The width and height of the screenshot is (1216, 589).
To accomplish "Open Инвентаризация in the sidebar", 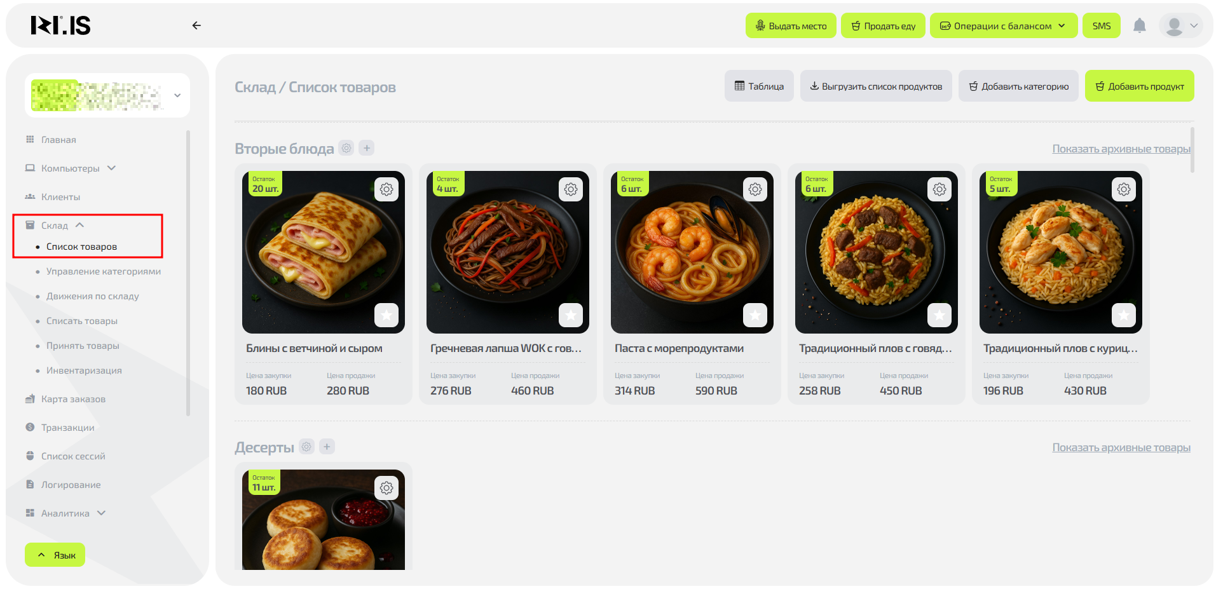I will [84, 370].
